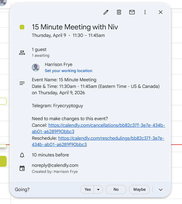Close the event details popup

161,12
